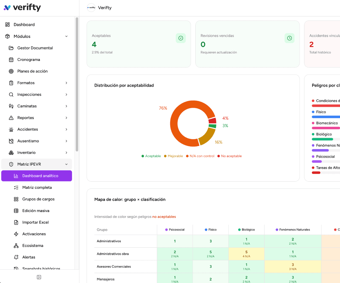
Task: Toggle the No aceptable legend item
Action: click(229, 156)
